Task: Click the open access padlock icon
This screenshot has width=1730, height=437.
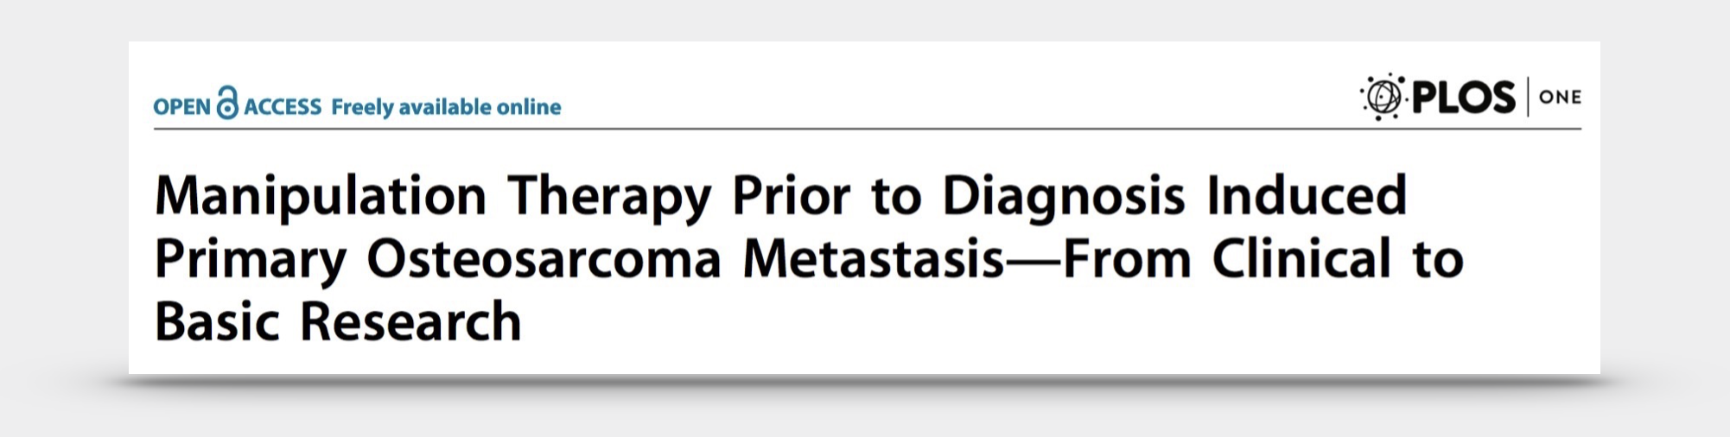Action: (x=227, y=102)
